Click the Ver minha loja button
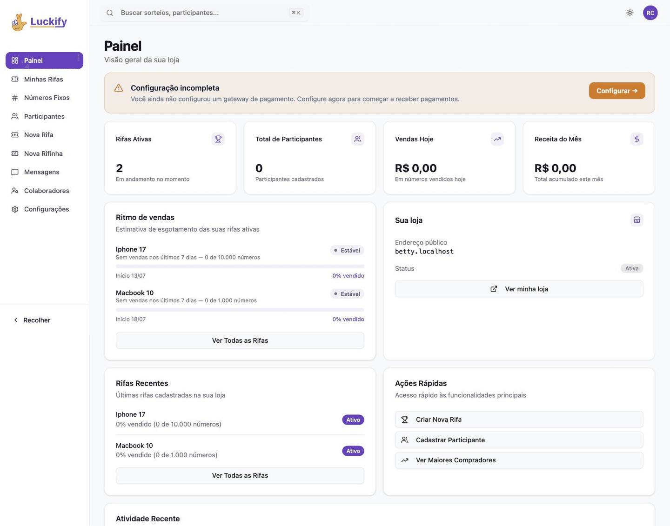Viewport: 670px width, 526px height. click(519, 289)
